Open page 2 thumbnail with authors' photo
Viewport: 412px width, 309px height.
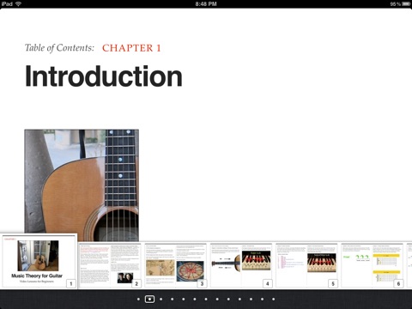[110, 265]
